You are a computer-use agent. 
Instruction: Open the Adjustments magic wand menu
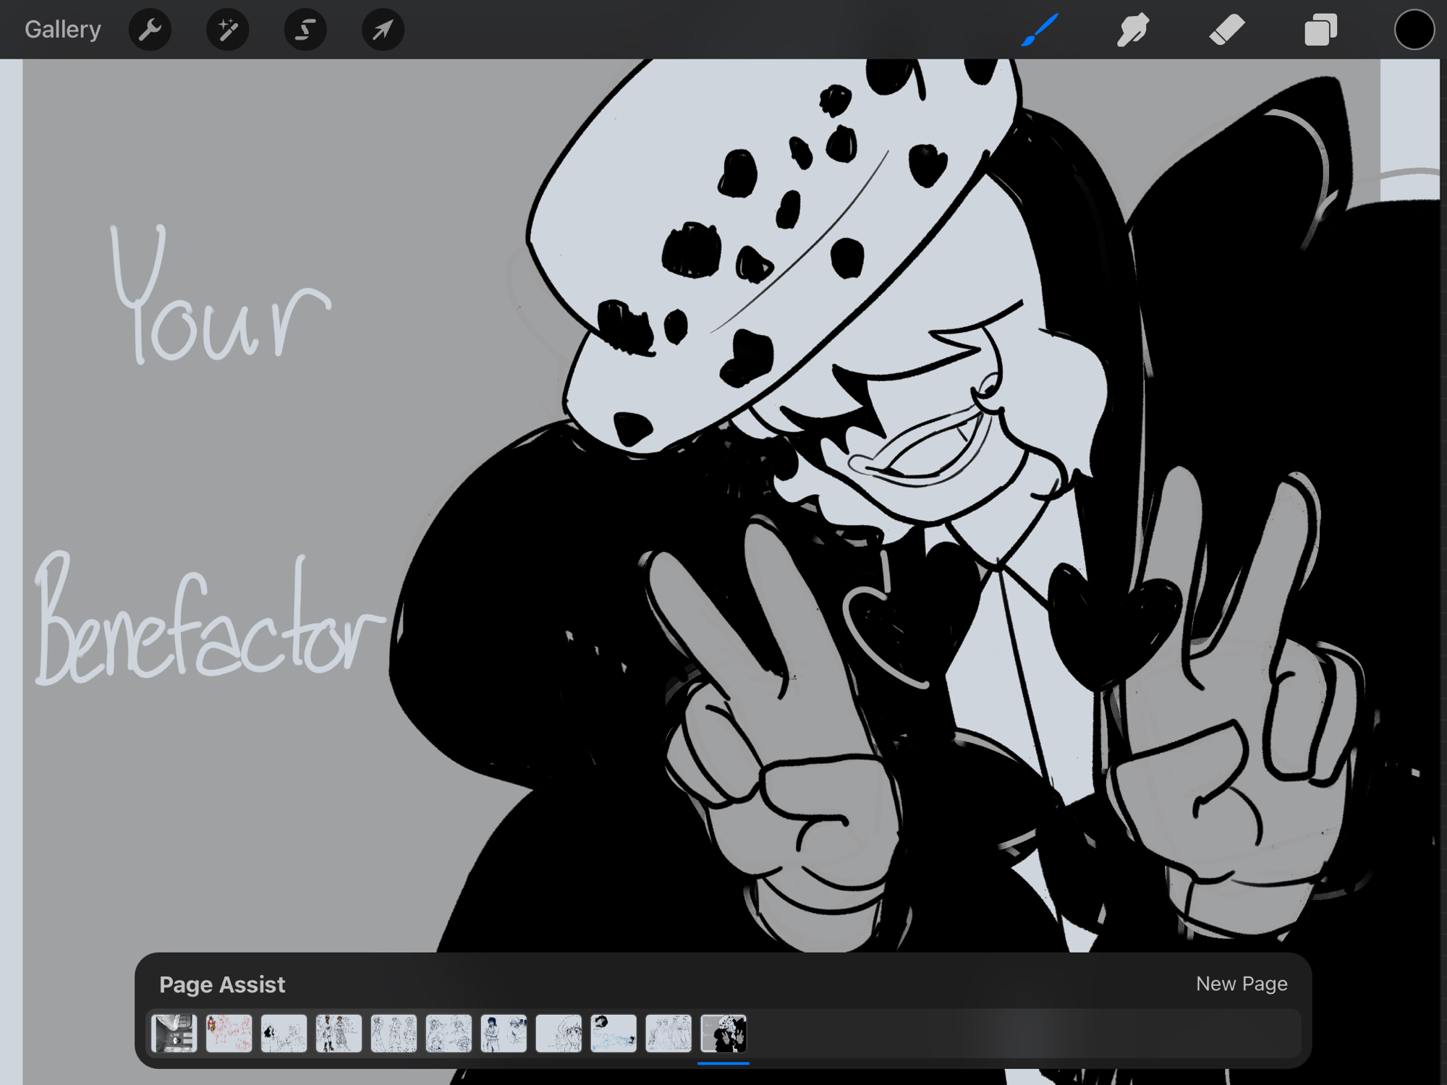(x=227, y=30)
